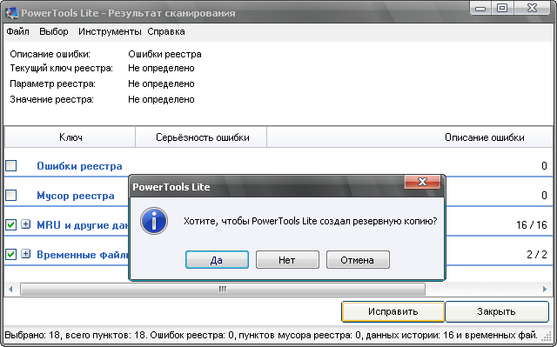Uncheck the Временные файлы checkbox
The height and width of the screenshot is (347, 557).
pyautogui.click(x=11, y=254)
